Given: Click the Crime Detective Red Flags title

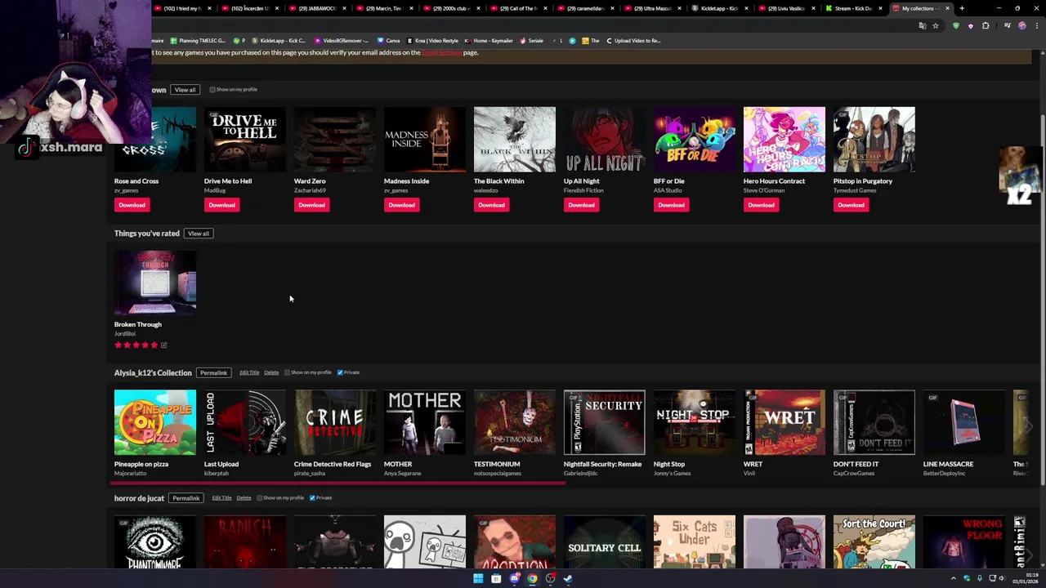Looking at the screenshot, I should (333, 464).
